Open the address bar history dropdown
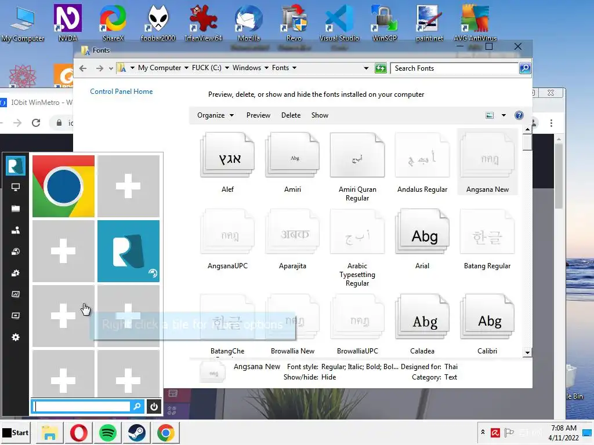Viewport: 594px width, 445px height. 366,68
